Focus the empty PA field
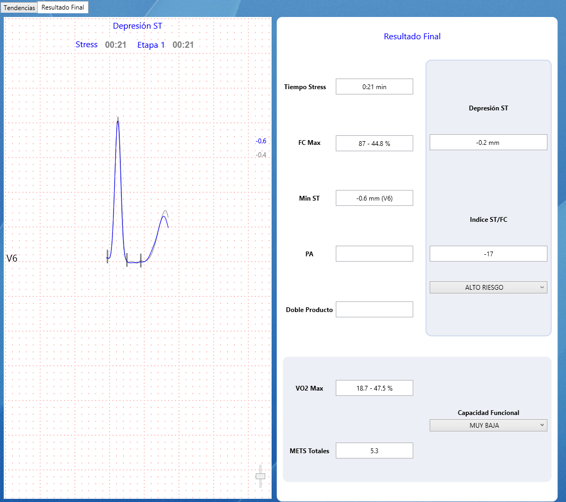Image resolution: width=566 pixels, height=502 pixels. click(x=374, y=254)
